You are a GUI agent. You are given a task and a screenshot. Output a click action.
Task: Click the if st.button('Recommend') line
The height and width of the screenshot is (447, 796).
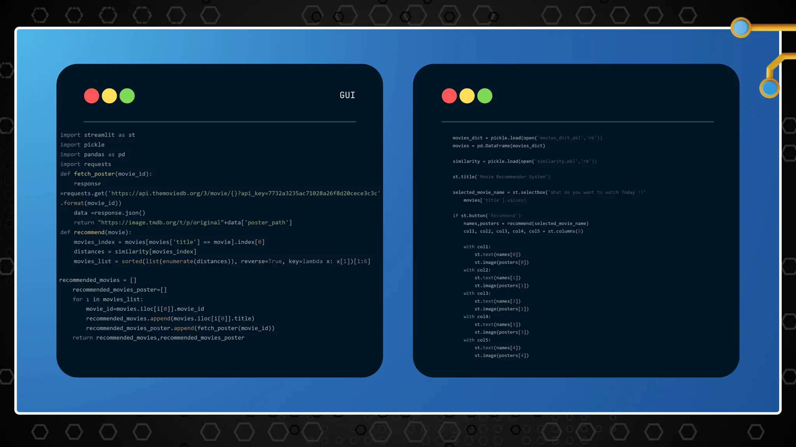click(x=488, y=215)
